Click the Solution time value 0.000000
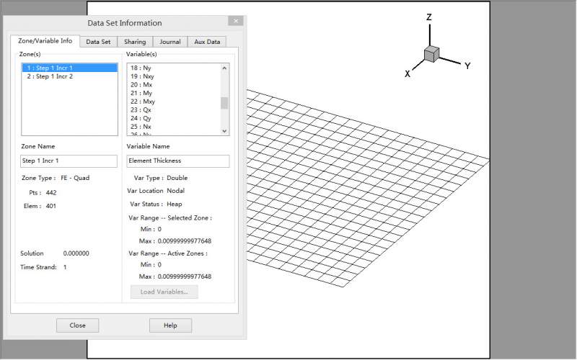Screen dimensions: 577x360 coord(76,253)
